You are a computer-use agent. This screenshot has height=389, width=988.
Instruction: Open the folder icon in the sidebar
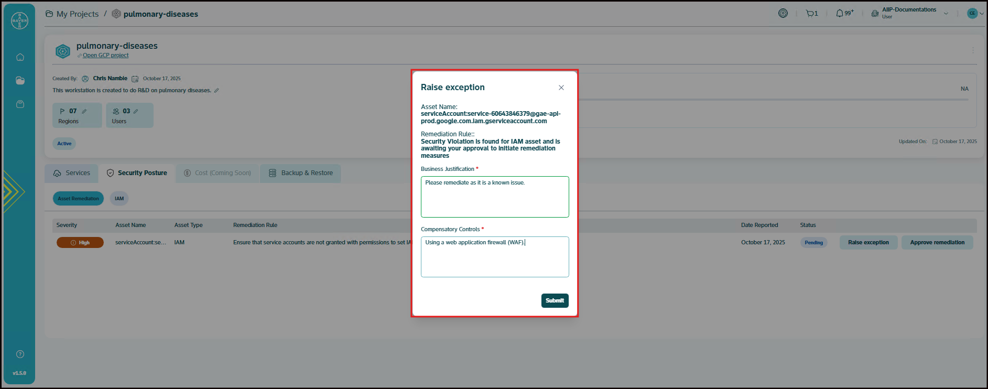(x=20, y=81)
